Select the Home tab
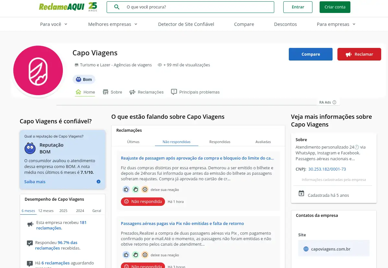 85,92
